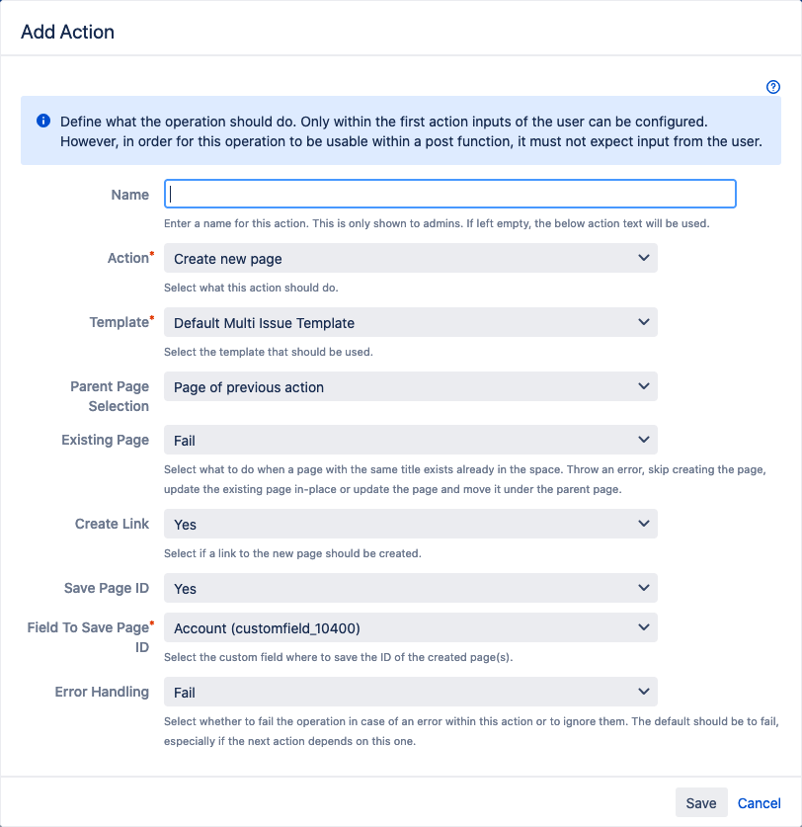Open the Parent Page Selection dropdown
The image size is (802, 827).
(410, 387)
